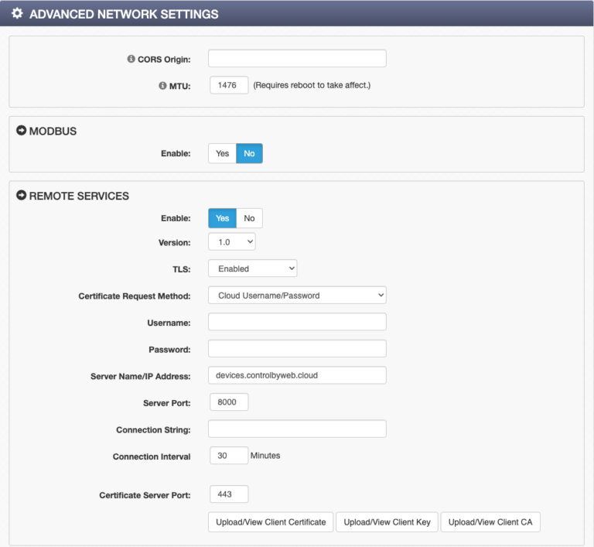Viewport: 594px width, 547px height.
Task: Click the Connection Interval minutes field
Action: click(228, 456)
